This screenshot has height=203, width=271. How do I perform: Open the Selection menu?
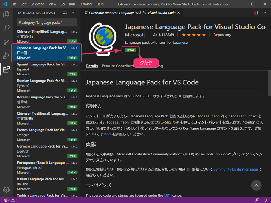pos(38,4)
